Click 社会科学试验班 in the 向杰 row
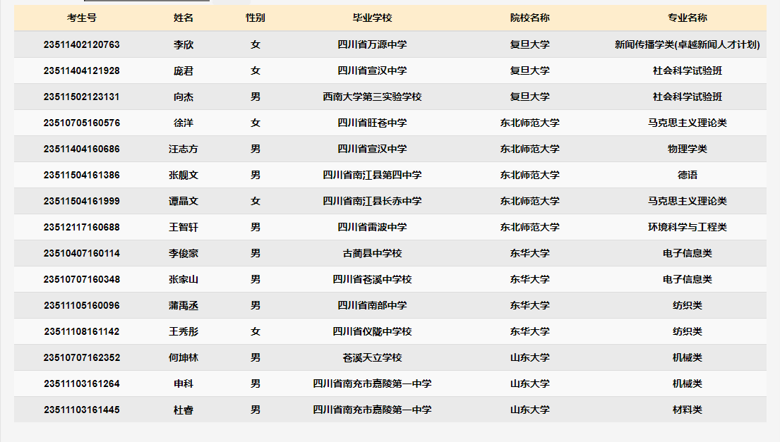 pos(688,97)
